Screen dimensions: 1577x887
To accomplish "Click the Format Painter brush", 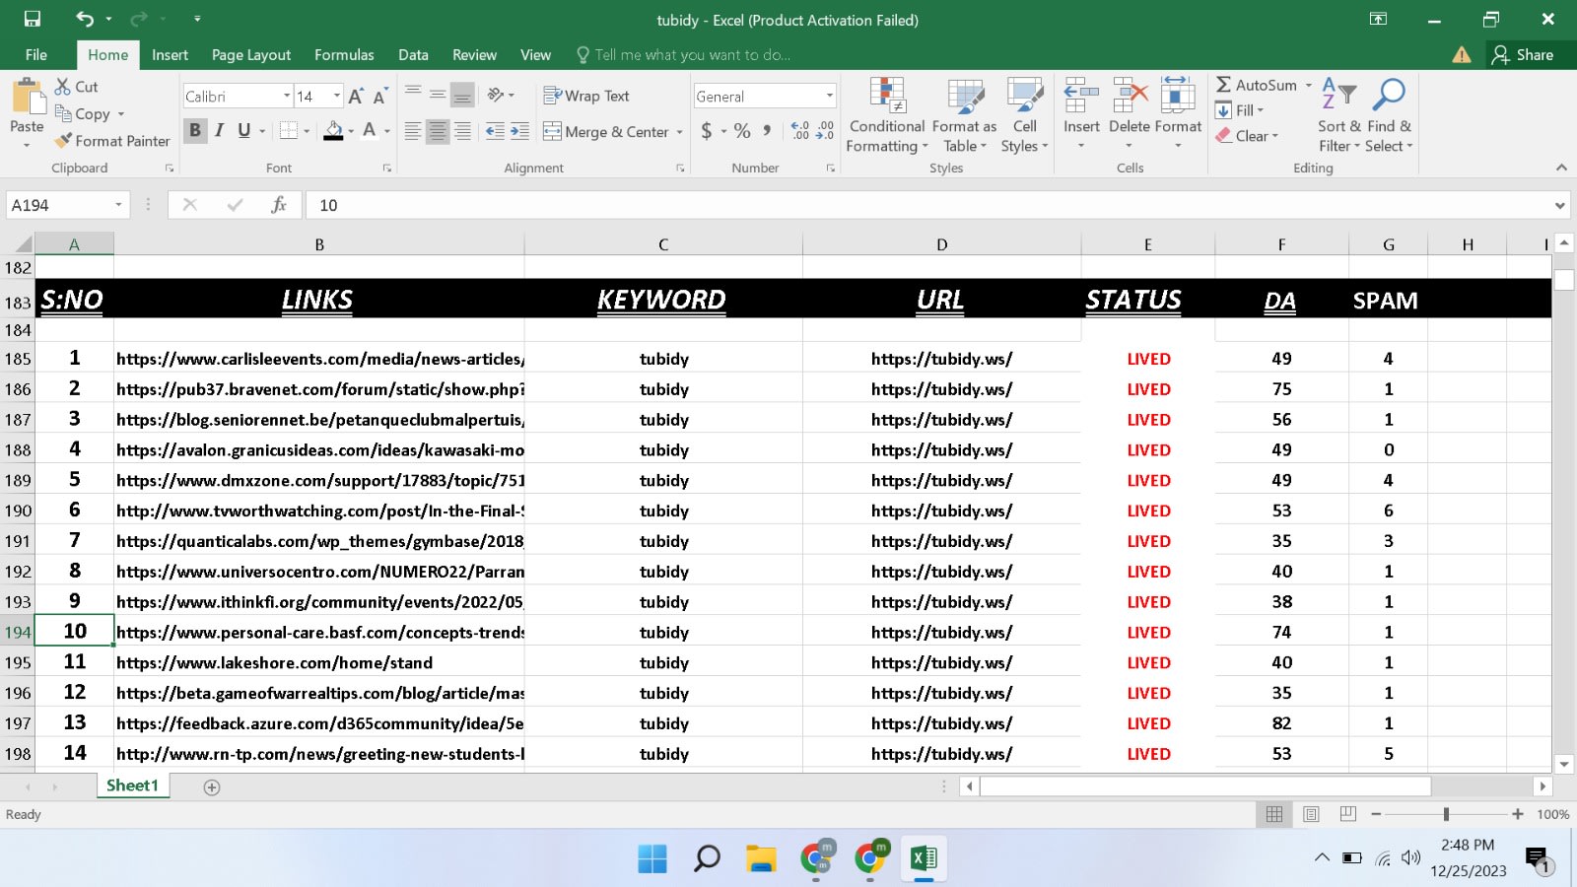I will point(64,141).
